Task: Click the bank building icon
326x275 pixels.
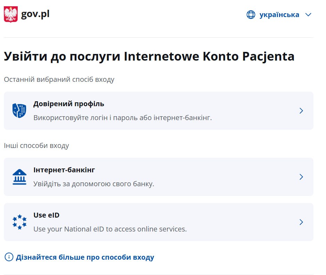Action: pyautogui.click(x=19, y=177)
